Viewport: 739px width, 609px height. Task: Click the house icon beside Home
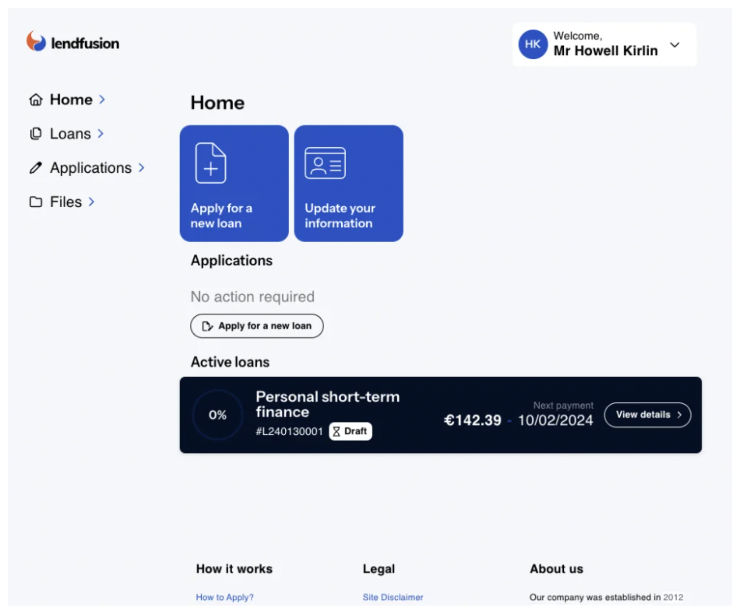(36, 100)
